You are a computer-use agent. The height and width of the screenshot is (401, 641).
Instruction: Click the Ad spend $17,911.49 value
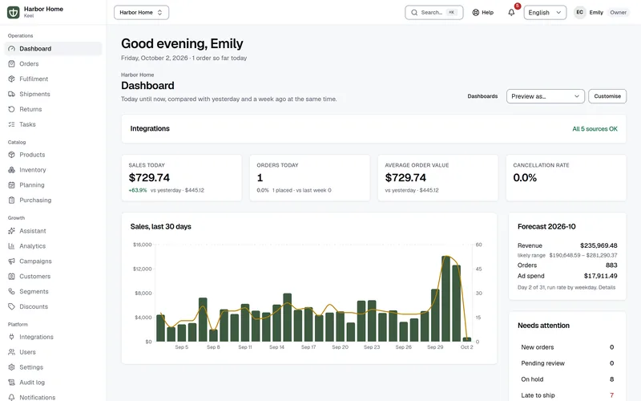[600, 276]
